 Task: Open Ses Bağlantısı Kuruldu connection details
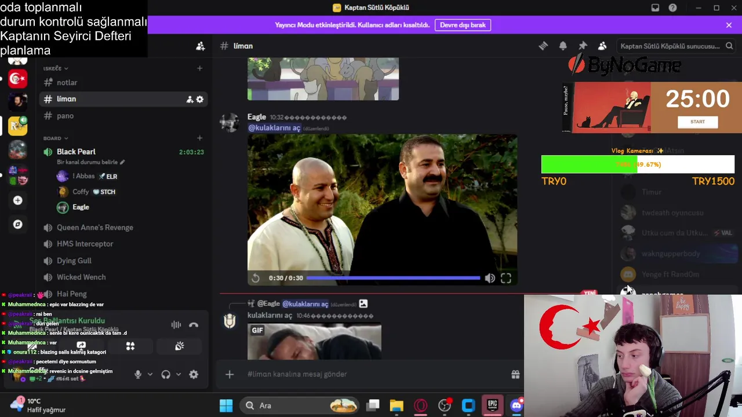click(x=67, y=320)
